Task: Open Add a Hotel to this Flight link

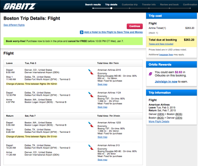Action: click(113, 32)
